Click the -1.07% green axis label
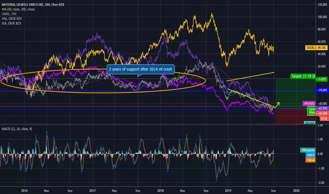The image size is (329, 194). click(x=322, y=79)
